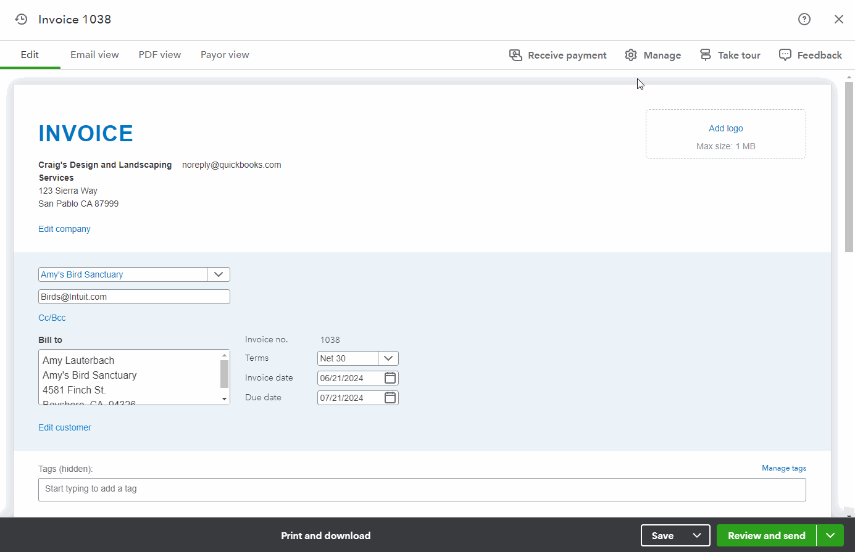This screenshot has width=855, height=552.
Task: Click the Edit company link
Action: [64, 229]
